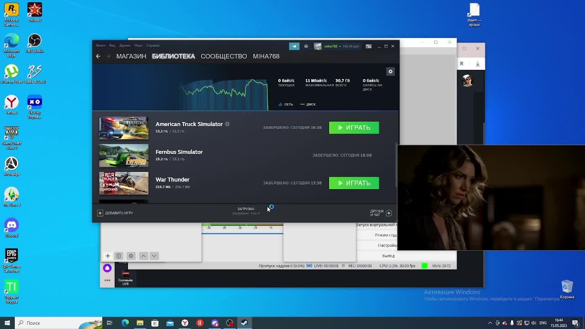Open the MIHA768 profile tab
The width and height of the screenshot is (585, 329).
(266, 56)
